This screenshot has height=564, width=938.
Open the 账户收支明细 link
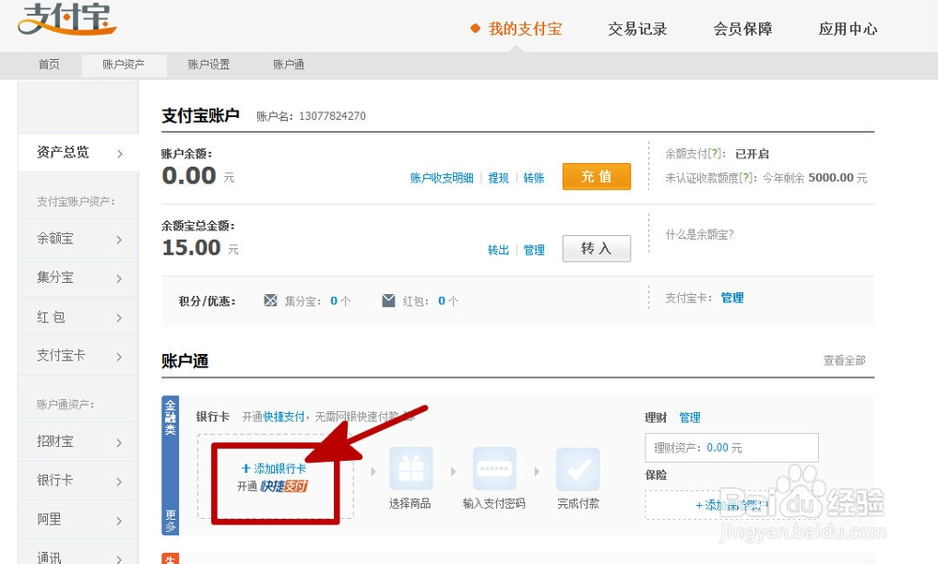[x=441, y=178]
